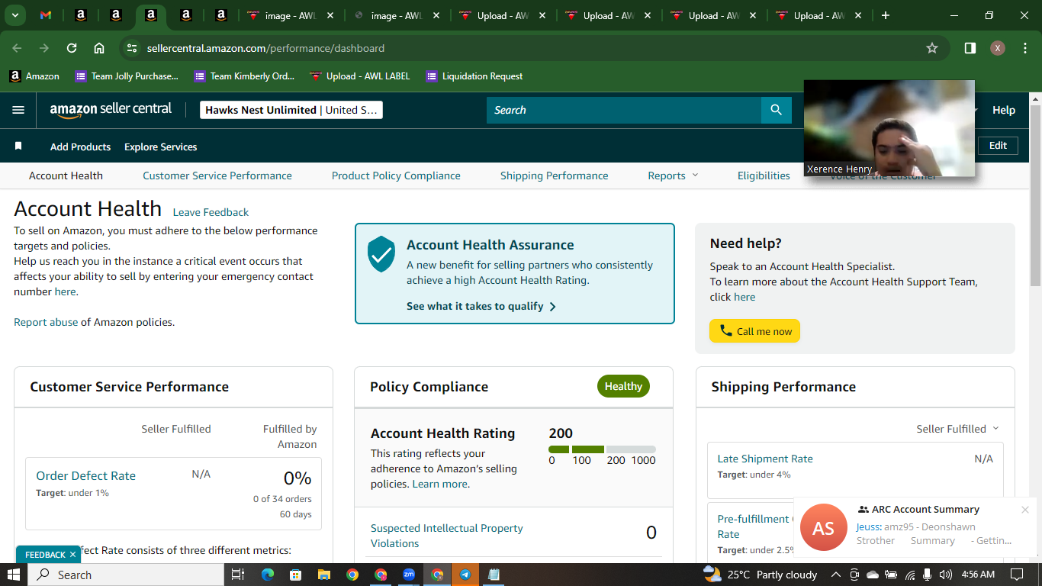Reload the current page

72,48
